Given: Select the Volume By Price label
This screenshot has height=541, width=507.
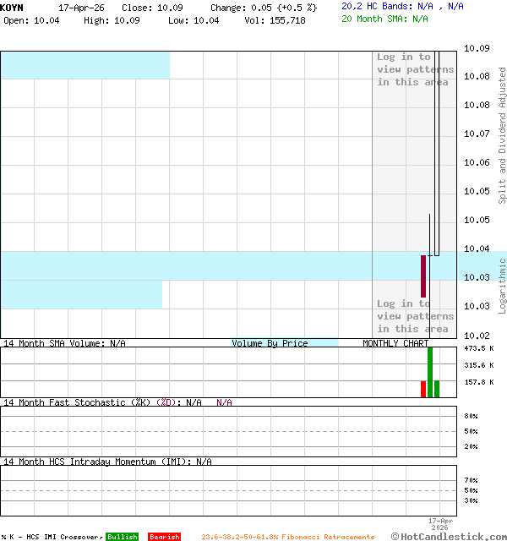Looking at the screenshot, I should (270, 343).
